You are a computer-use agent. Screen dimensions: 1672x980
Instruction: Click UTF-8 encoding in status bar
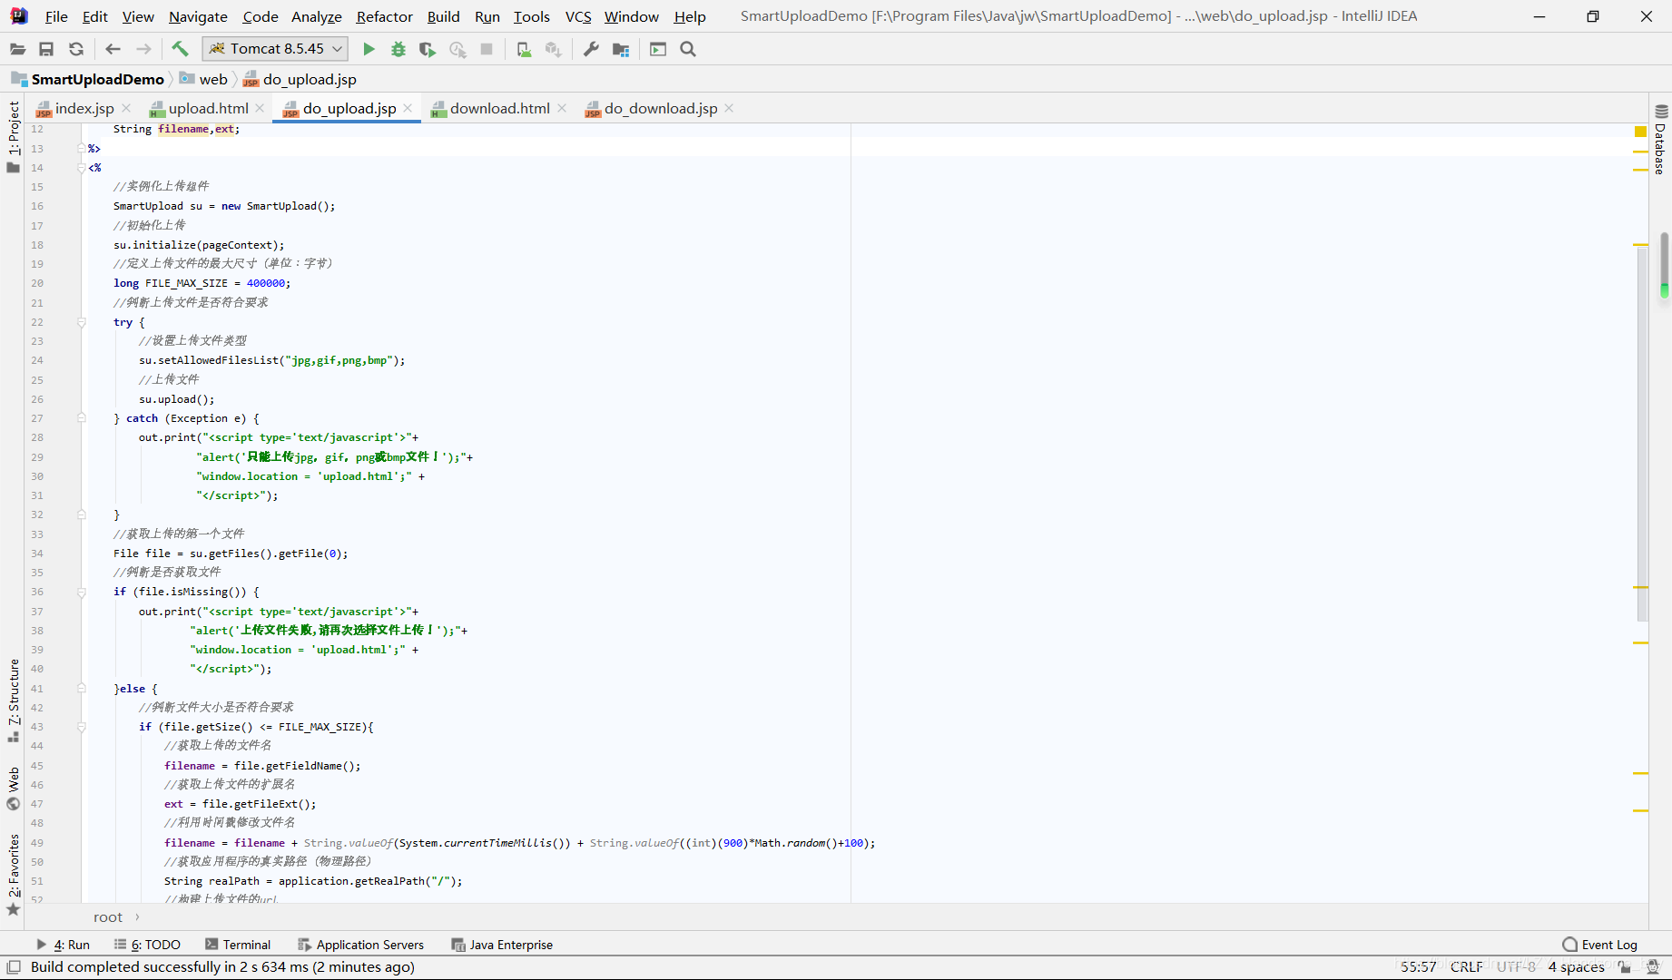1515,967
